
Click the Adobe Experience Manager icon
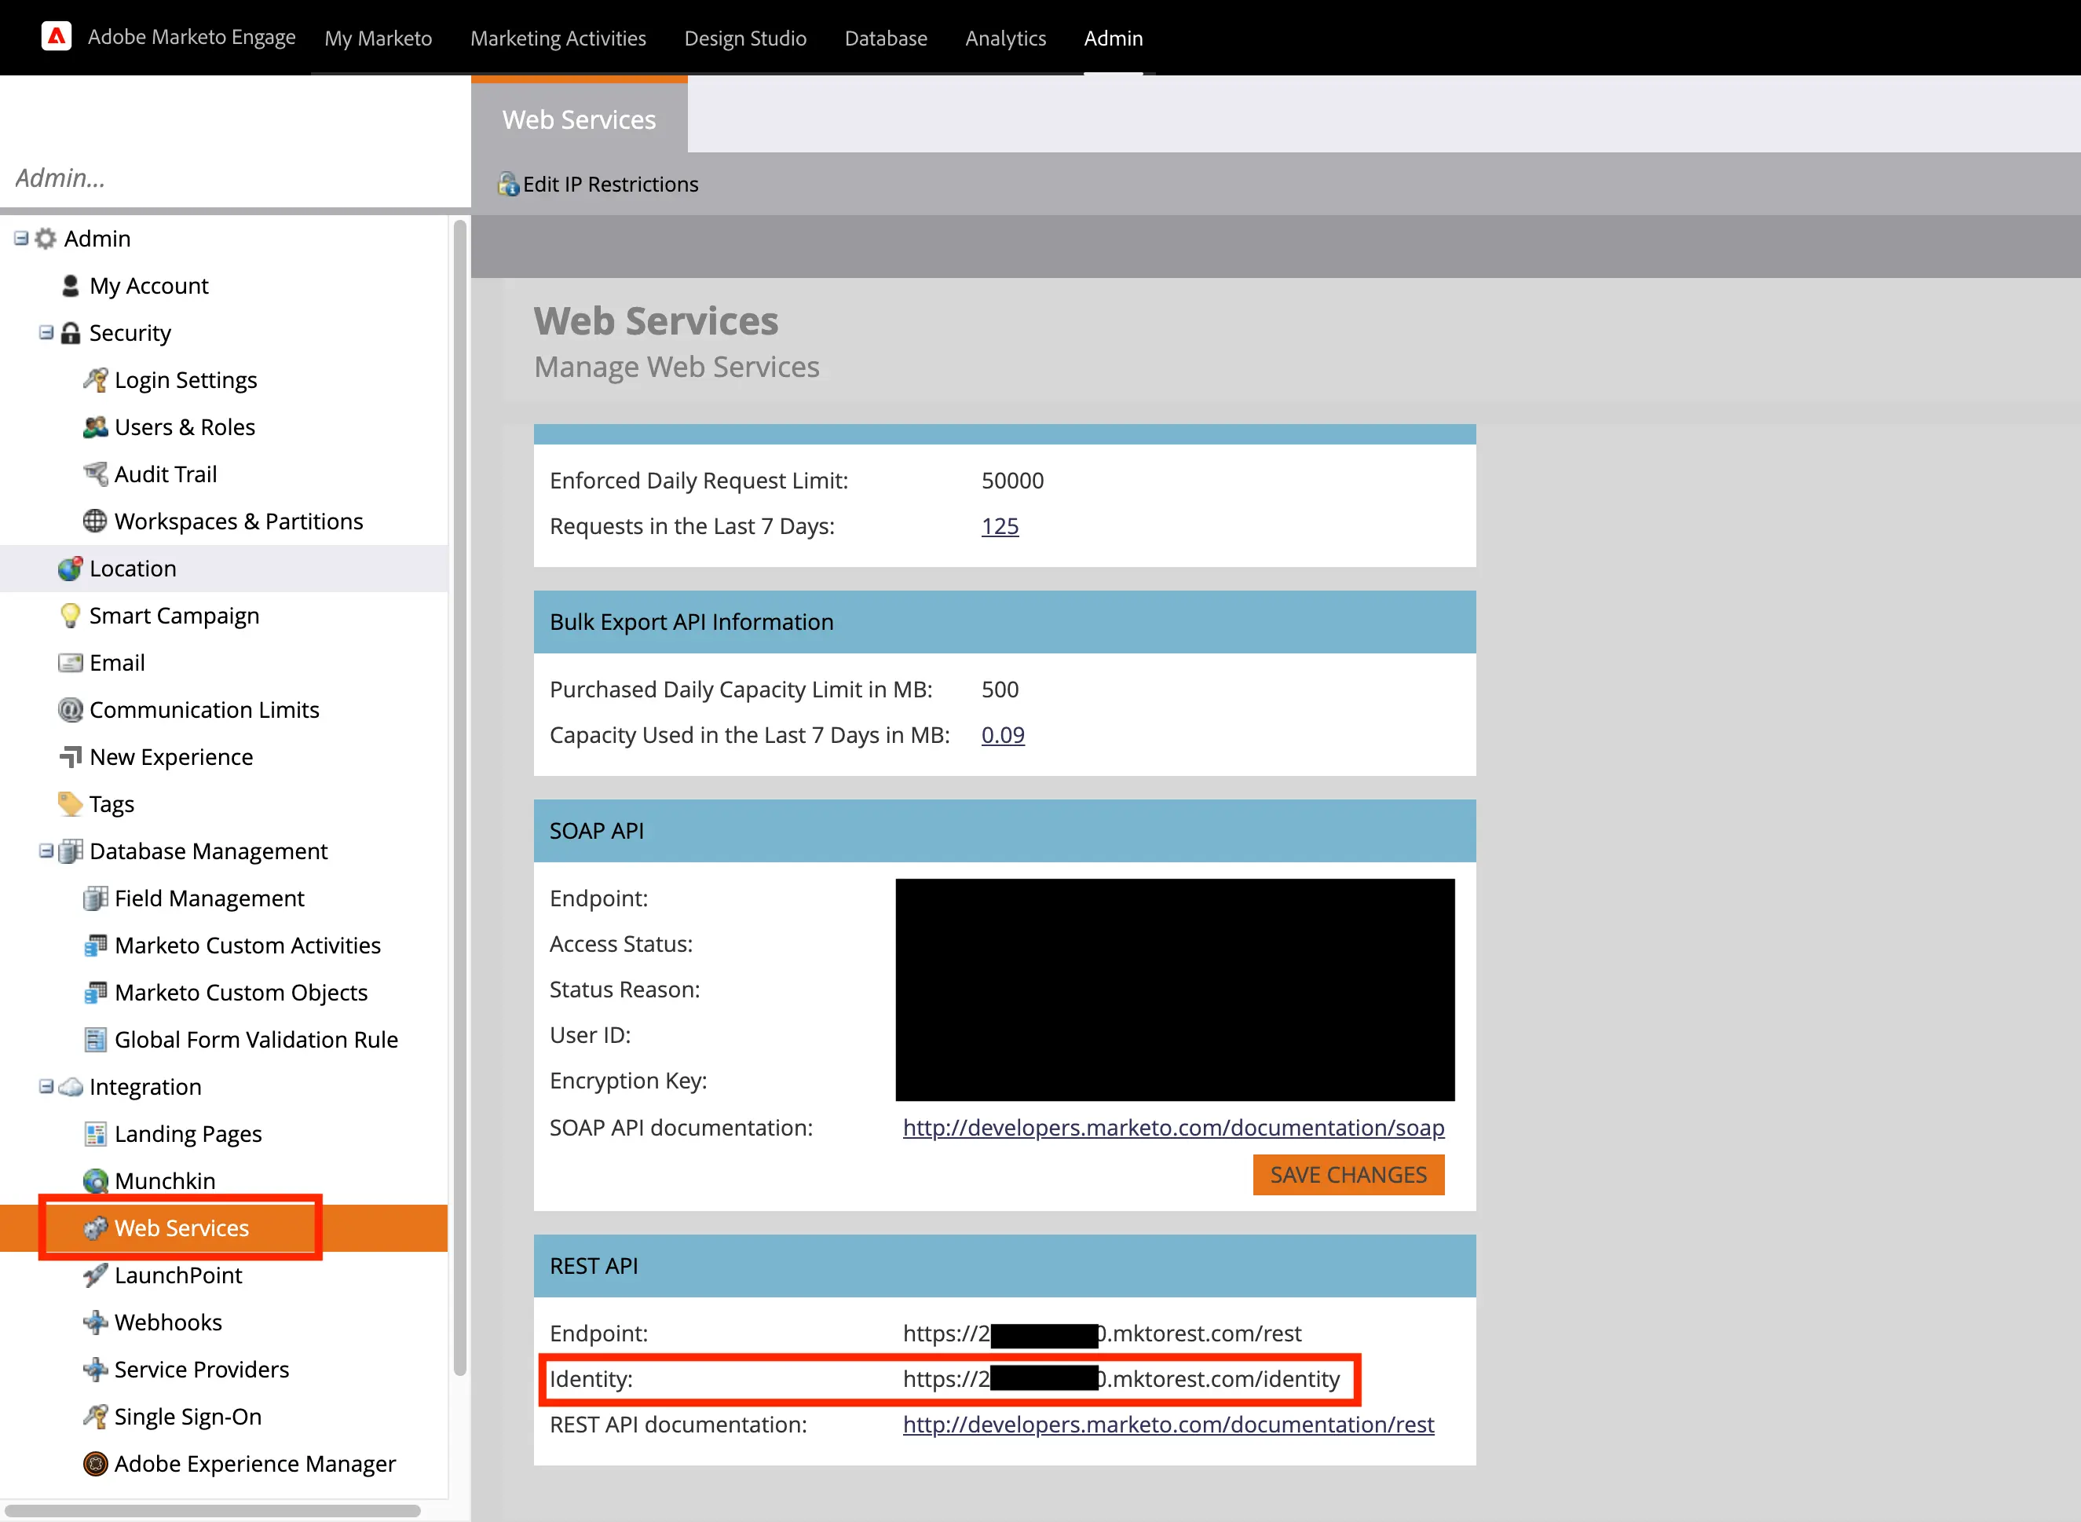pos(95,1463)
